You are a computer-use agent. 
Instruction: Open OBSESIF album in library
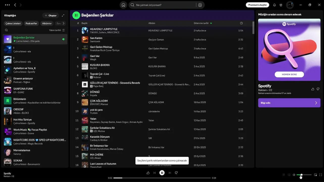tap(35, 111)
